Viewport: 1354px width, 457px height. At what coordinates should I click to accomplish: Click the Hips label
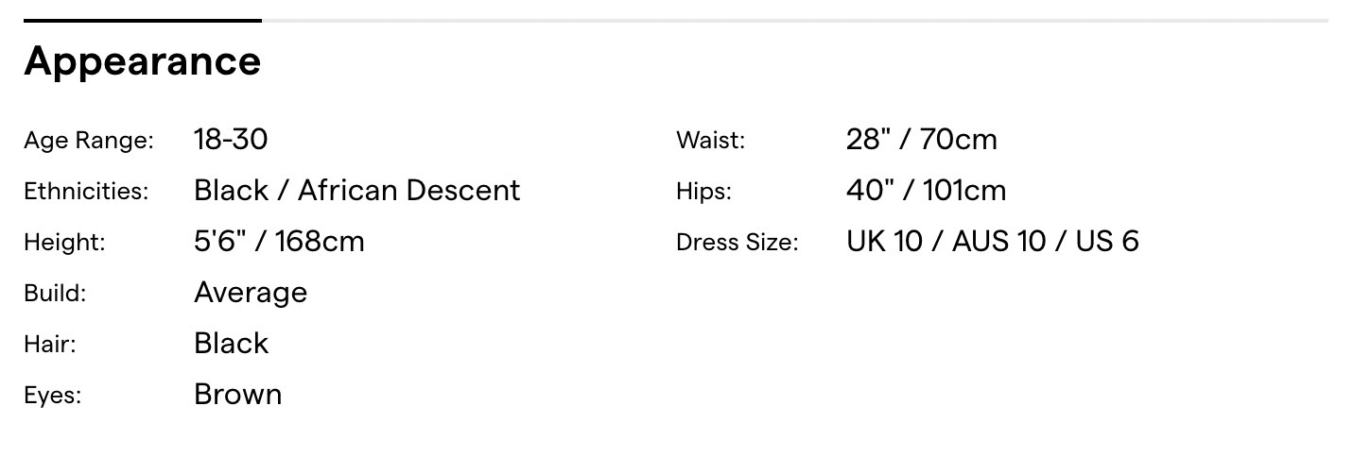click(703, 192)
